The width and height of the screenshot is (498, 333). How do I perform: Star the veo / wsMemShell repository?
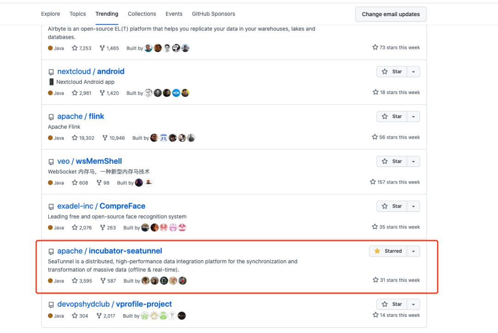(x=391, y=161)
